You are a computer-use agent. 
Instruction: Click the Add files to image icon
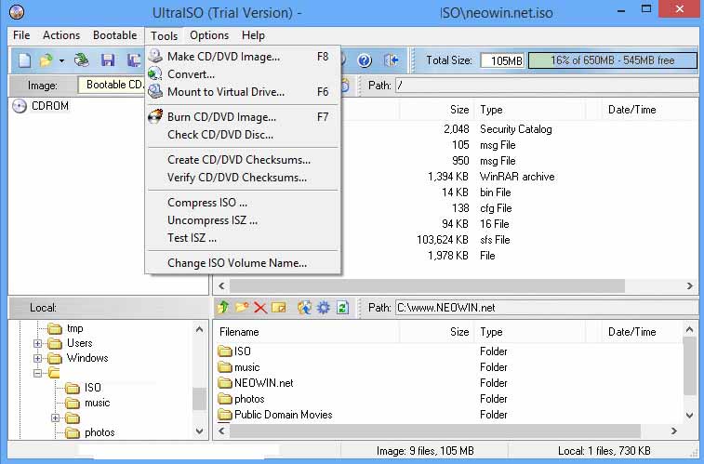[304, 308]
